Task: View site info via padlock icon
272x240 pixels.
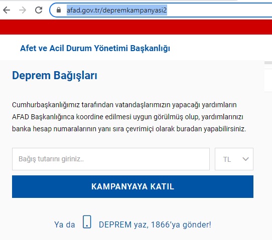Action: pos(59,10)
